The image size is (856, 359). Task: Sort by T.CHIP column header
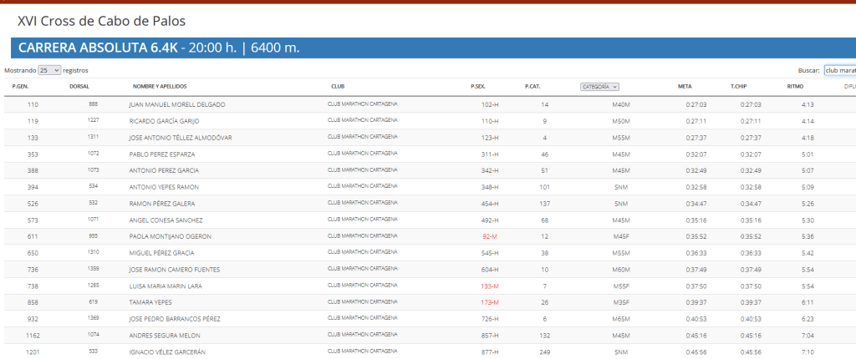pyautogui.click(x=739, y=87)
